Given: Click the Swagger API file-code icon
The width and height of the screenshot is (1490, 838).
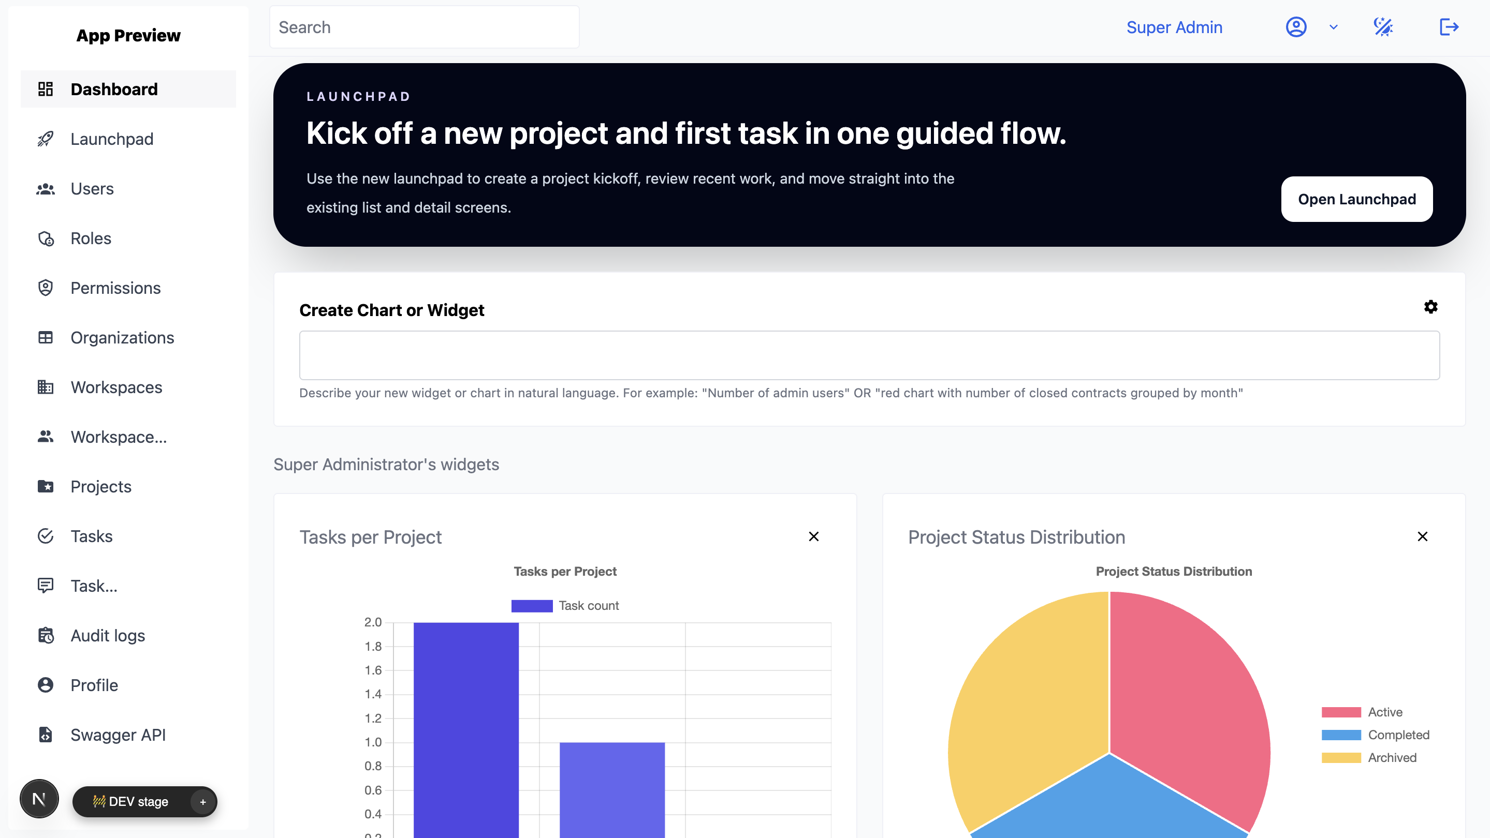Looking at the screenshot, I should click(45, 735).
